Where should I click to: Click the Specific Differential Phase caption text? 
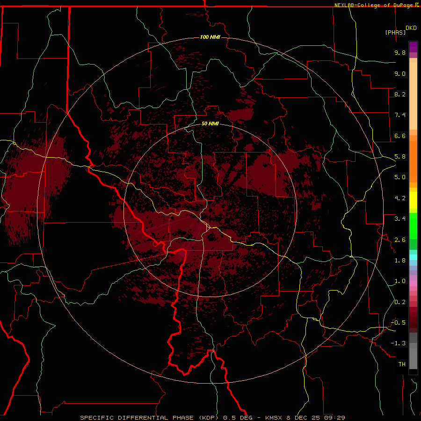(212, 418)
